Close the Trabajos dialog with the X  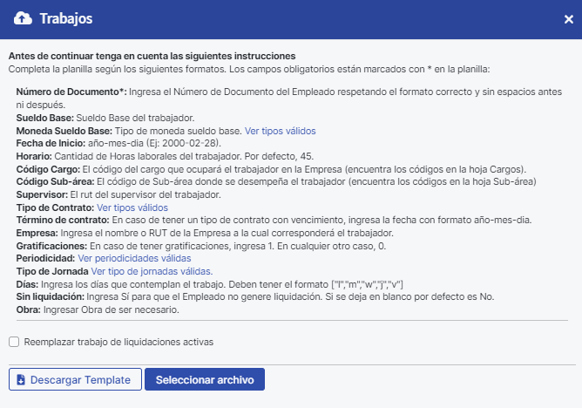[569, 19]
